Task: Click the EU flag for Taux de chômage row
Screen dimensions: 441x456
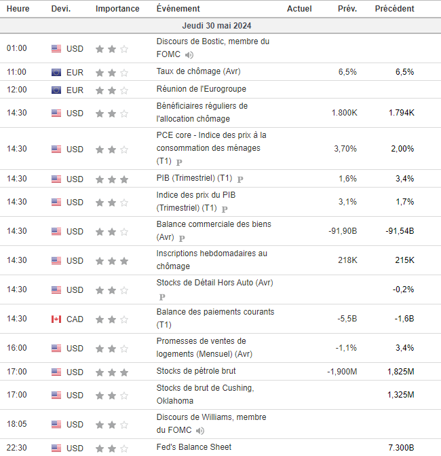Action: coord(56,72)
